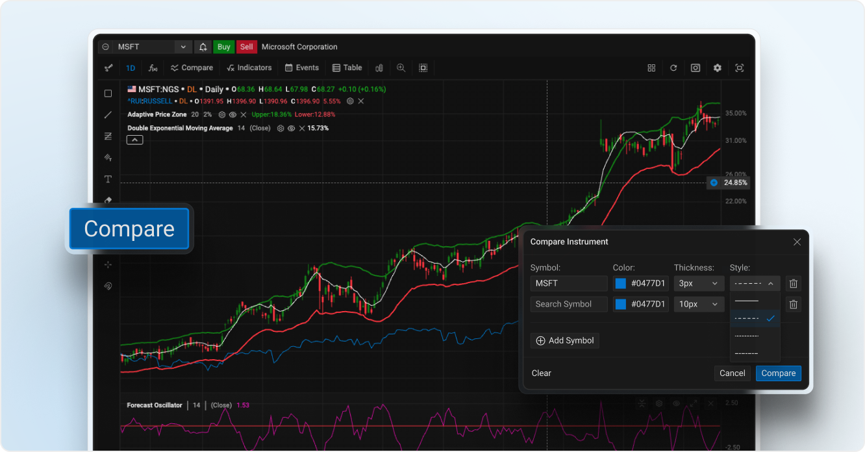The height and width of the screenshot is (452, 865).
Task: Click the Search Symbol input field
Action: click(569, 304)
